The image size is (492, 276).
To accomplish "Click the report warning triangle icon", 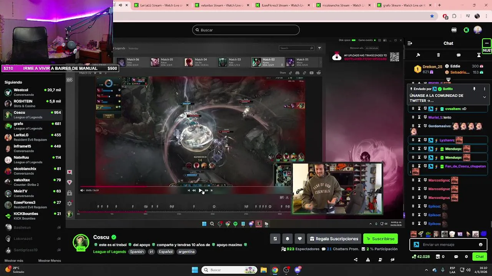I will tap(368, 260).
